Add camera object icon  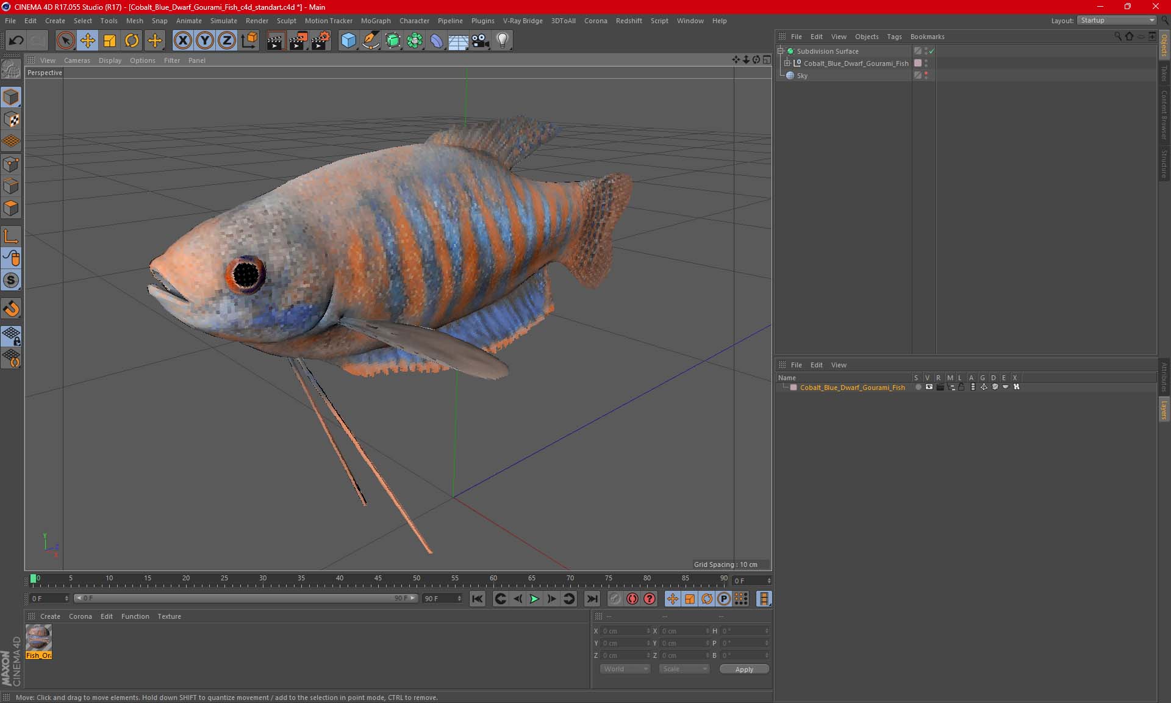481,41
